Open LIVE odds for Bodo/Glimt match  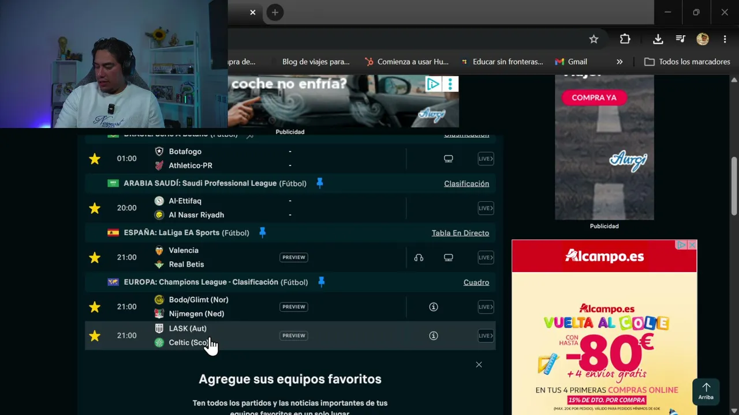click(x=486, y=307)
